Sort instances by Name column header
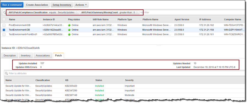248x104 pixels. [12, 19]
